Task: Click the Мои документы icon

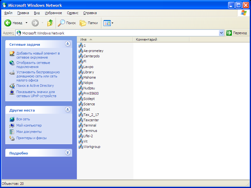Action: (x=12, y=132)
